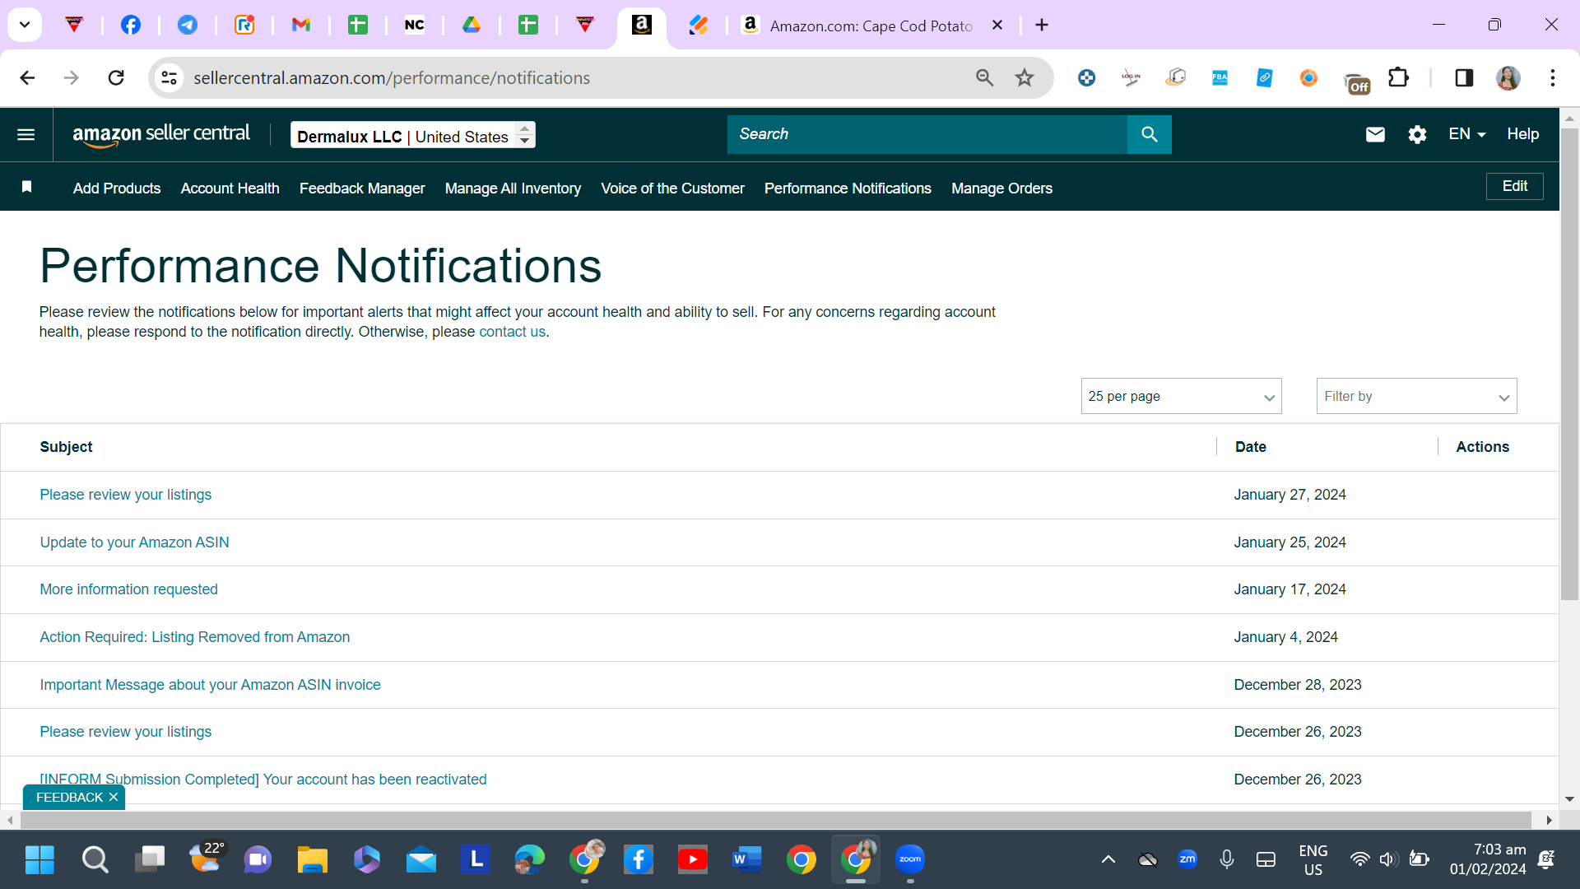1580x889 pixels.
Task: Expand the EN language selector
Action: click(x=1467, y=134)
